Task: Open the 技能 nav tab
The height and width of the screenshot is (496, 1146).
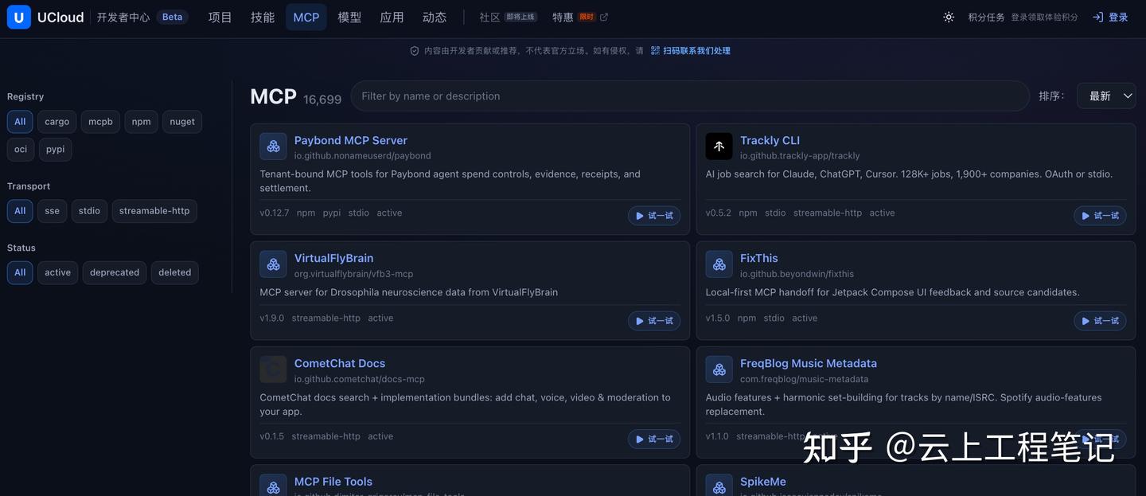Action: click(x=263, y=17)
